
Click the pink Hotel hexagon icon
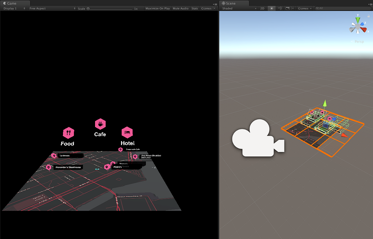click(x=127, y=132)
